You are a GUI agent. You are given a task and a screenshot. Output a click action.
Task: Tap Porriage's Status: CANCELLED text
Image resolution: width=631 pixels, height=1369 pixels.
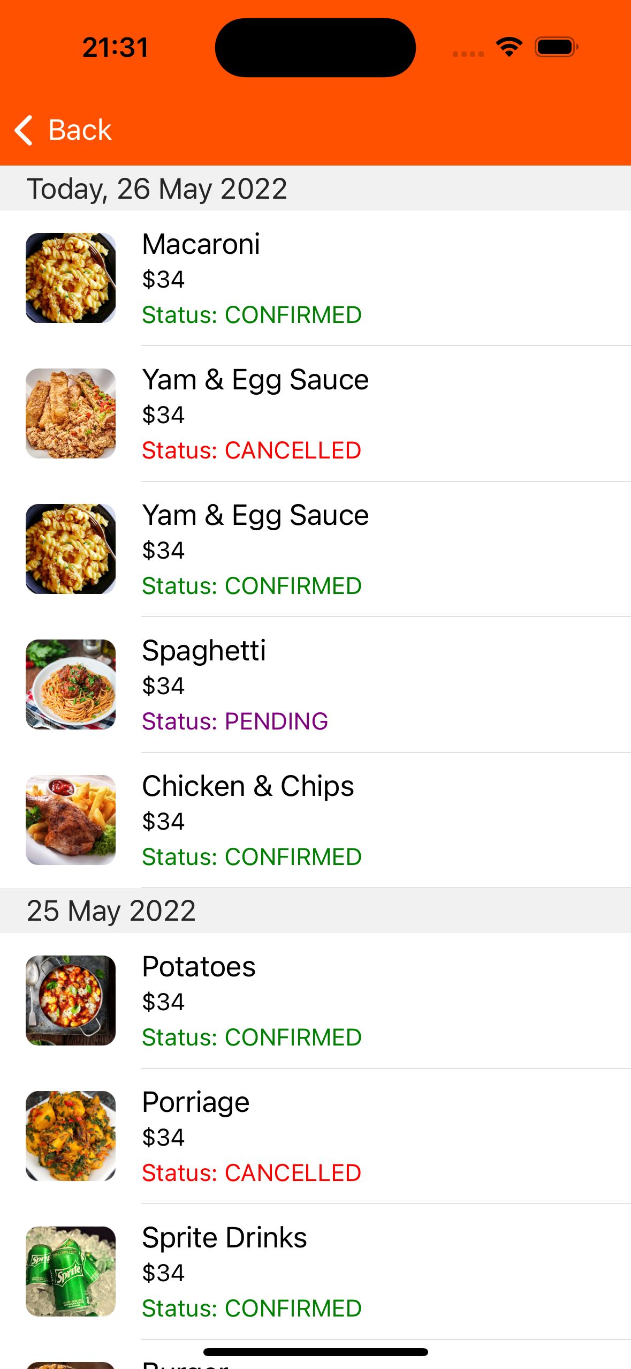click(252, 1173)
